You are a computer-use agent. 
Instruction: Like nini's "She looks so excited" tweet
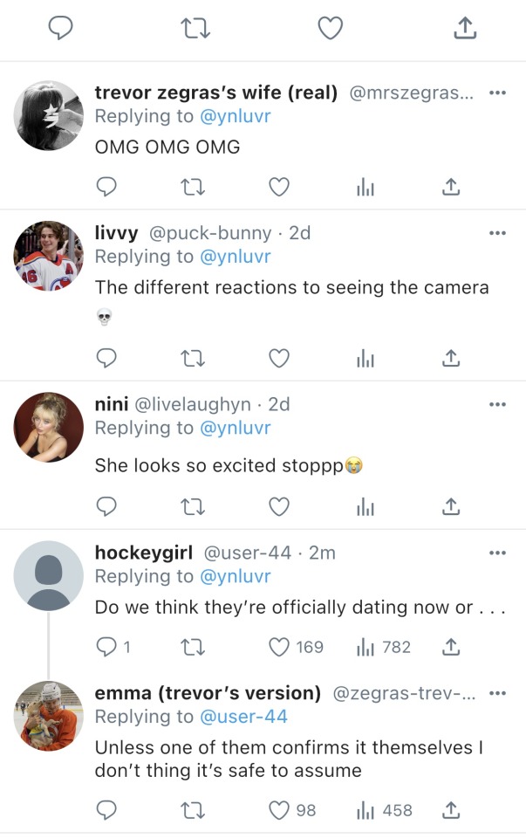(279, 506)
